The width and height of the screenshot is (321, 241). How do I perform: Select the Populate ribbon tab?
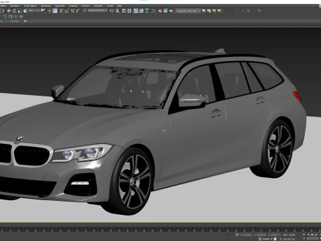coord(15,21)
